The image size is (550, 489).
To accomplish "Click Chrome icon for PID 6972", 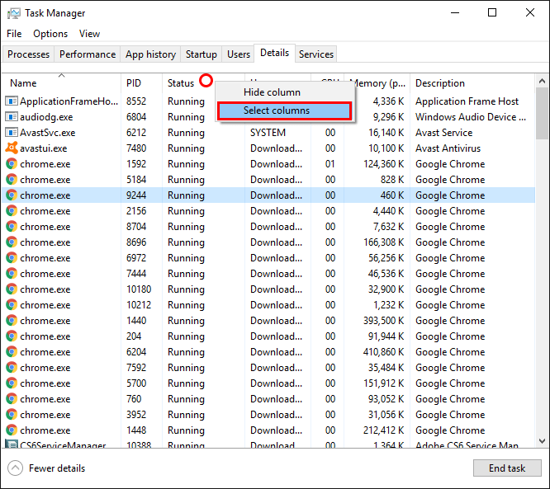I will (12, 258).
